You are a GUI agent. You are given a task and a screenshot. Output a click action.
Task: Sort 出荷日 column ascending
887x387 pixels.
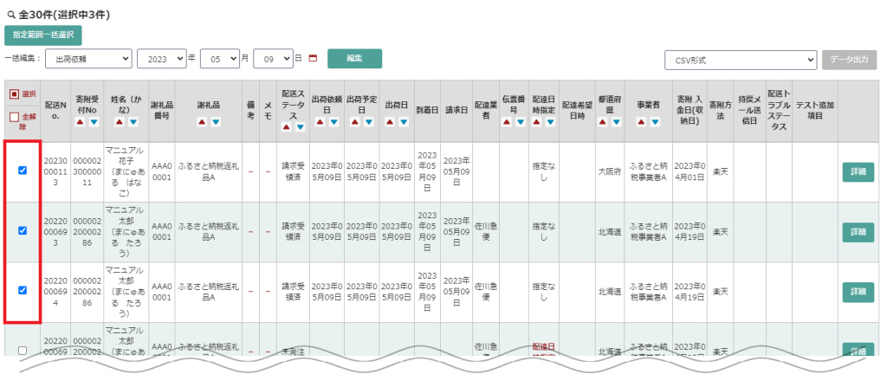tap(390, 123)
